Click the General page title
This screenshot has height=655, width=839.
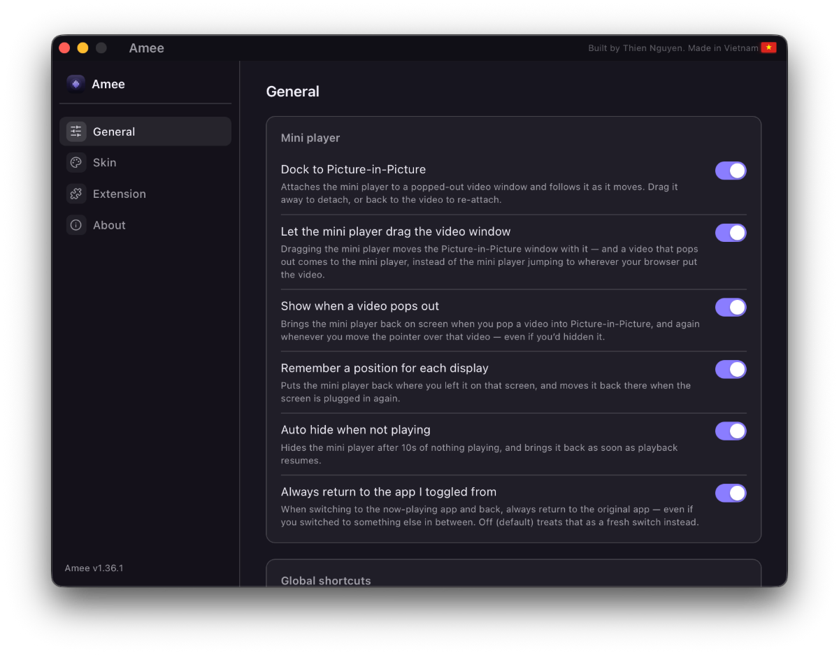(293, 92)
